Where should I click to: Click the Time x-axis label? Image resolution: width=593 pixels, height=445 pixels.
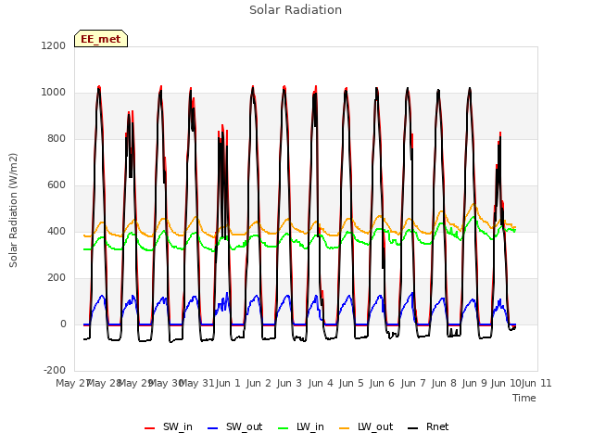[524, 398]
